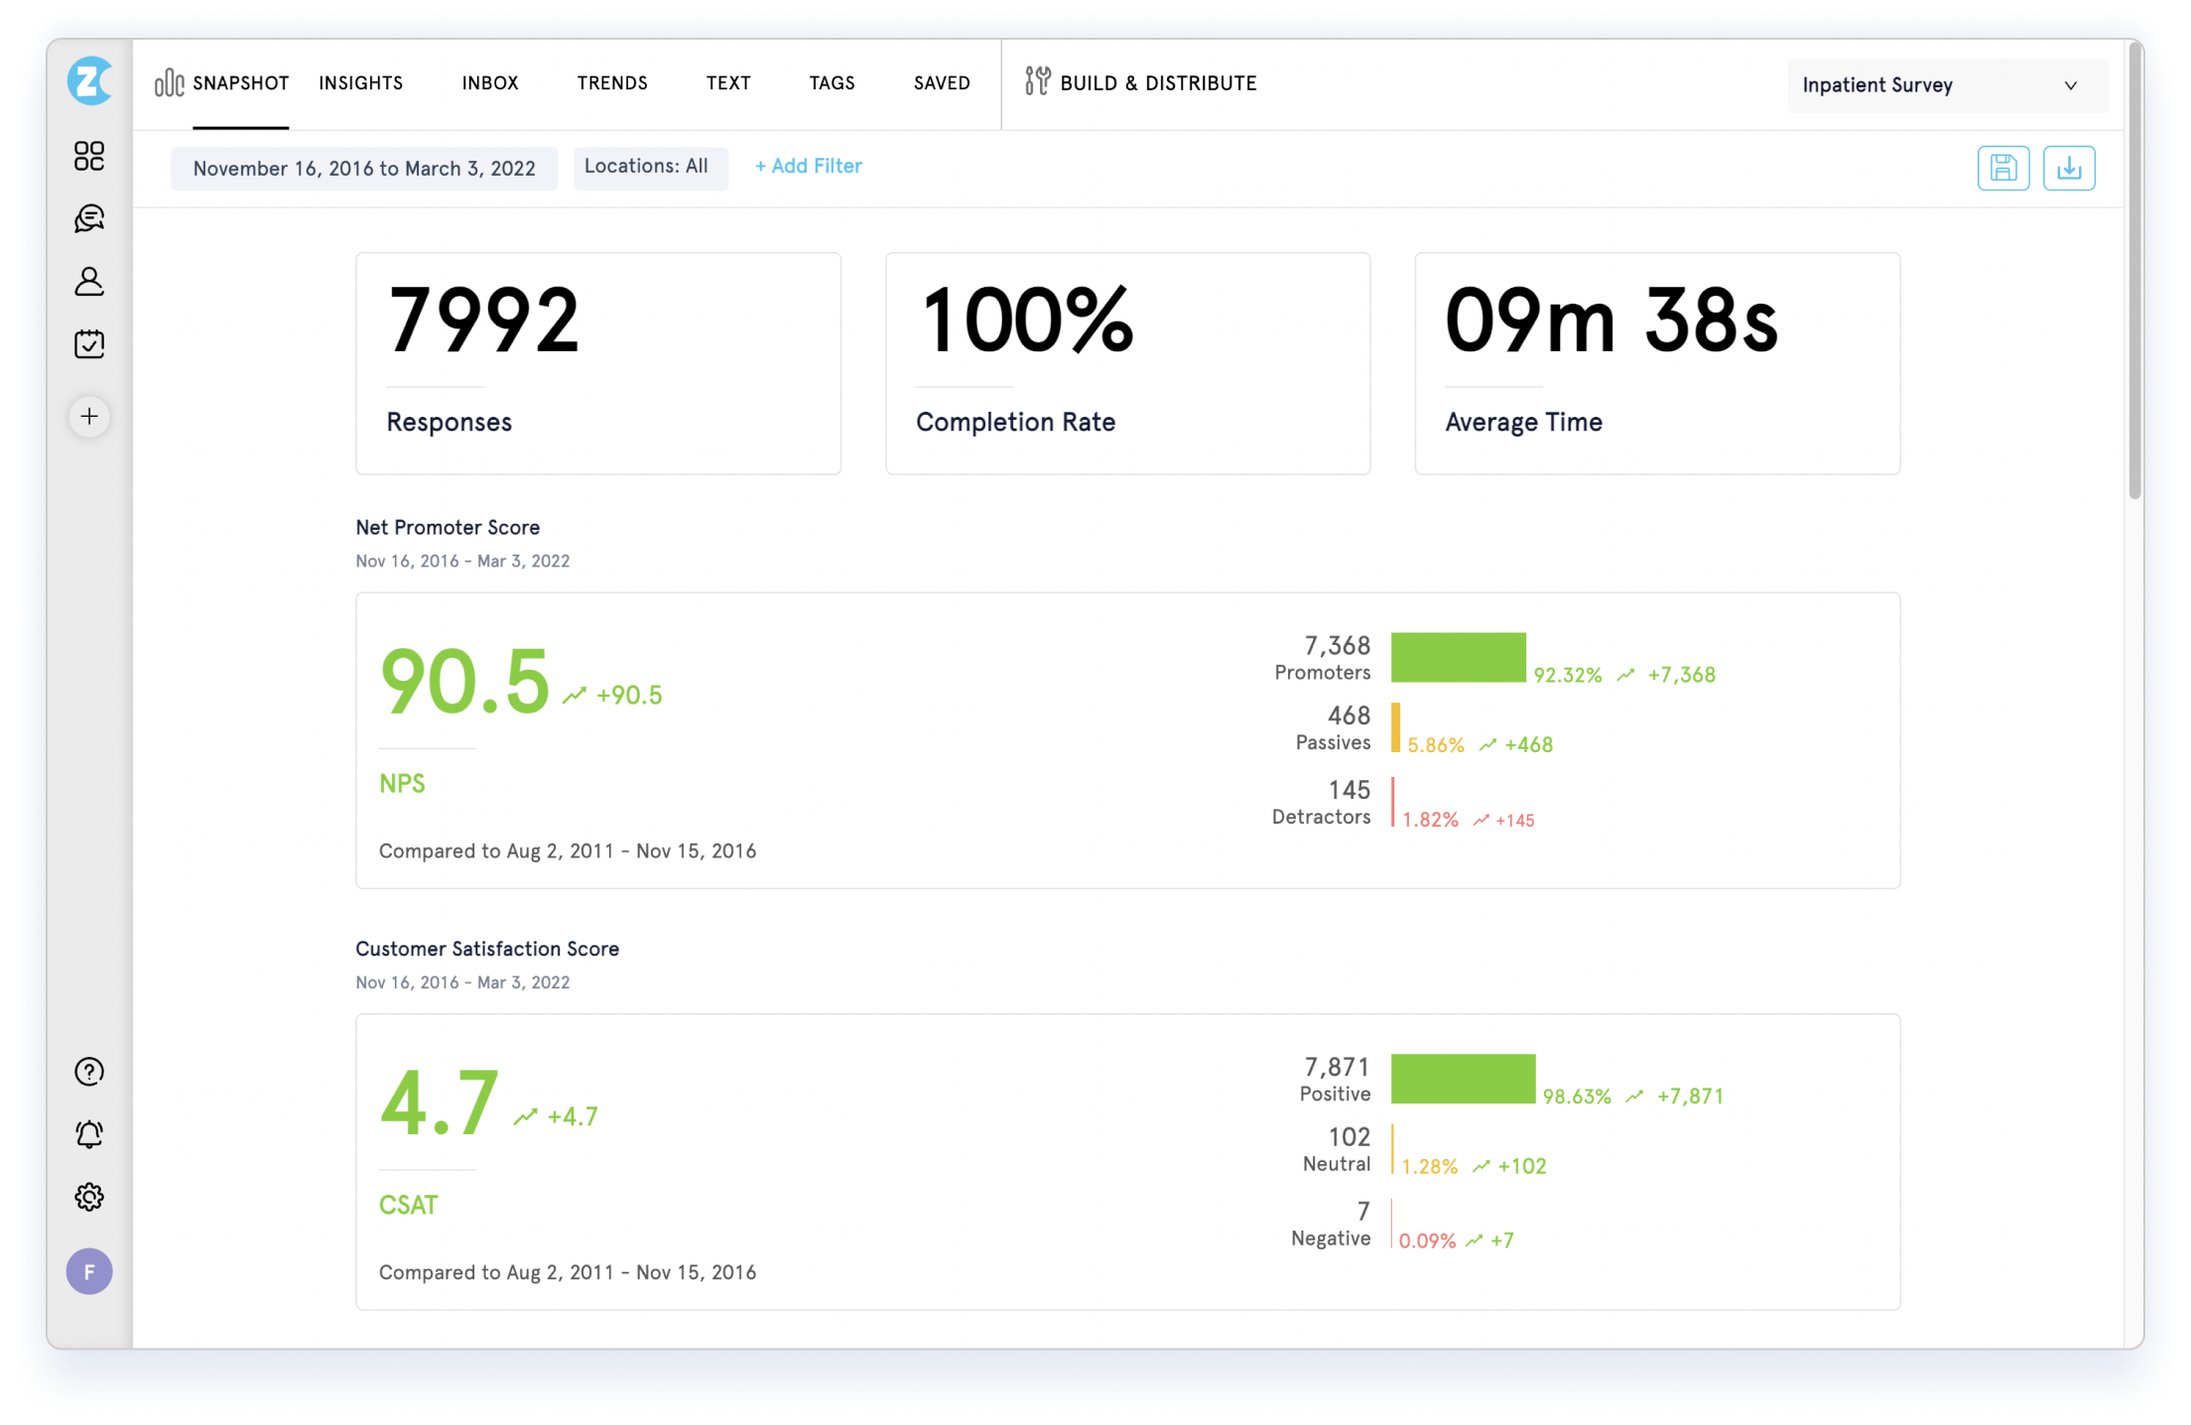Click the +7,368 promoters change value
Viewport: 2191px width, 1425px height.
click(x=1681, y=675)
